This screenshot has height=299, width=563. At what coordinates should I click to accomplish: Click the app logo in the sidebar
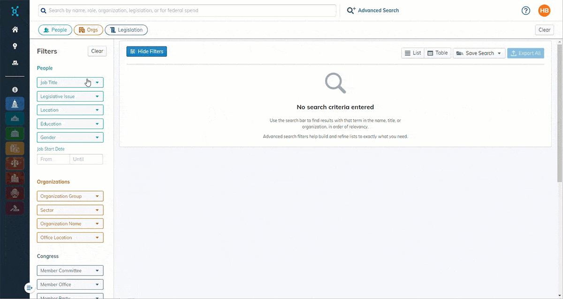point(15,11)
